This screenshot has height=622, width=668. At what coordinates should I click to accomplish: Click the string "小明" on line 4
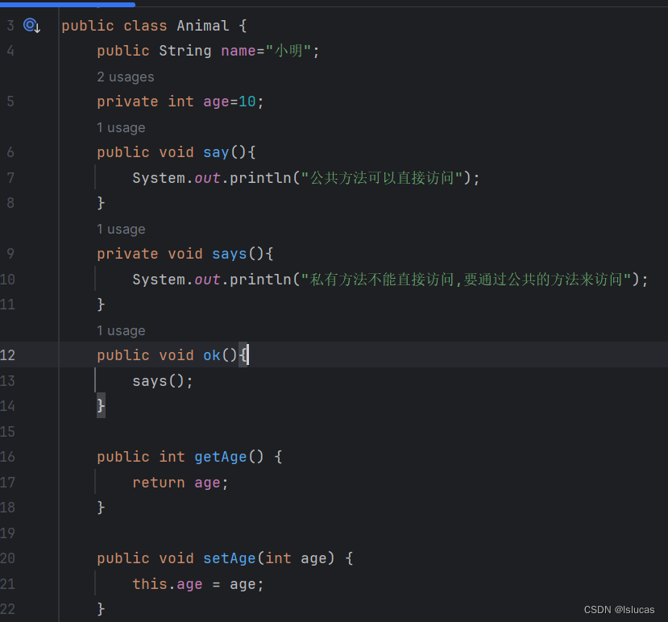pos(288,51)
